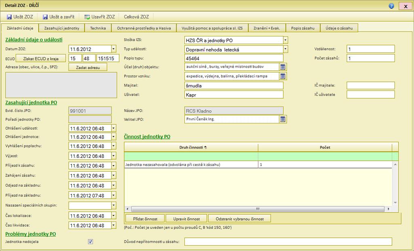Click the Počet column header
414x251 pixels.
(325, 147)
